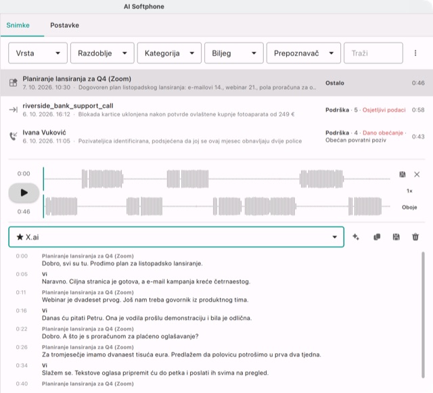Jump to the 0:34 transcript timestamp
This screenshot has height=393, width=433.
pos(22,365)
